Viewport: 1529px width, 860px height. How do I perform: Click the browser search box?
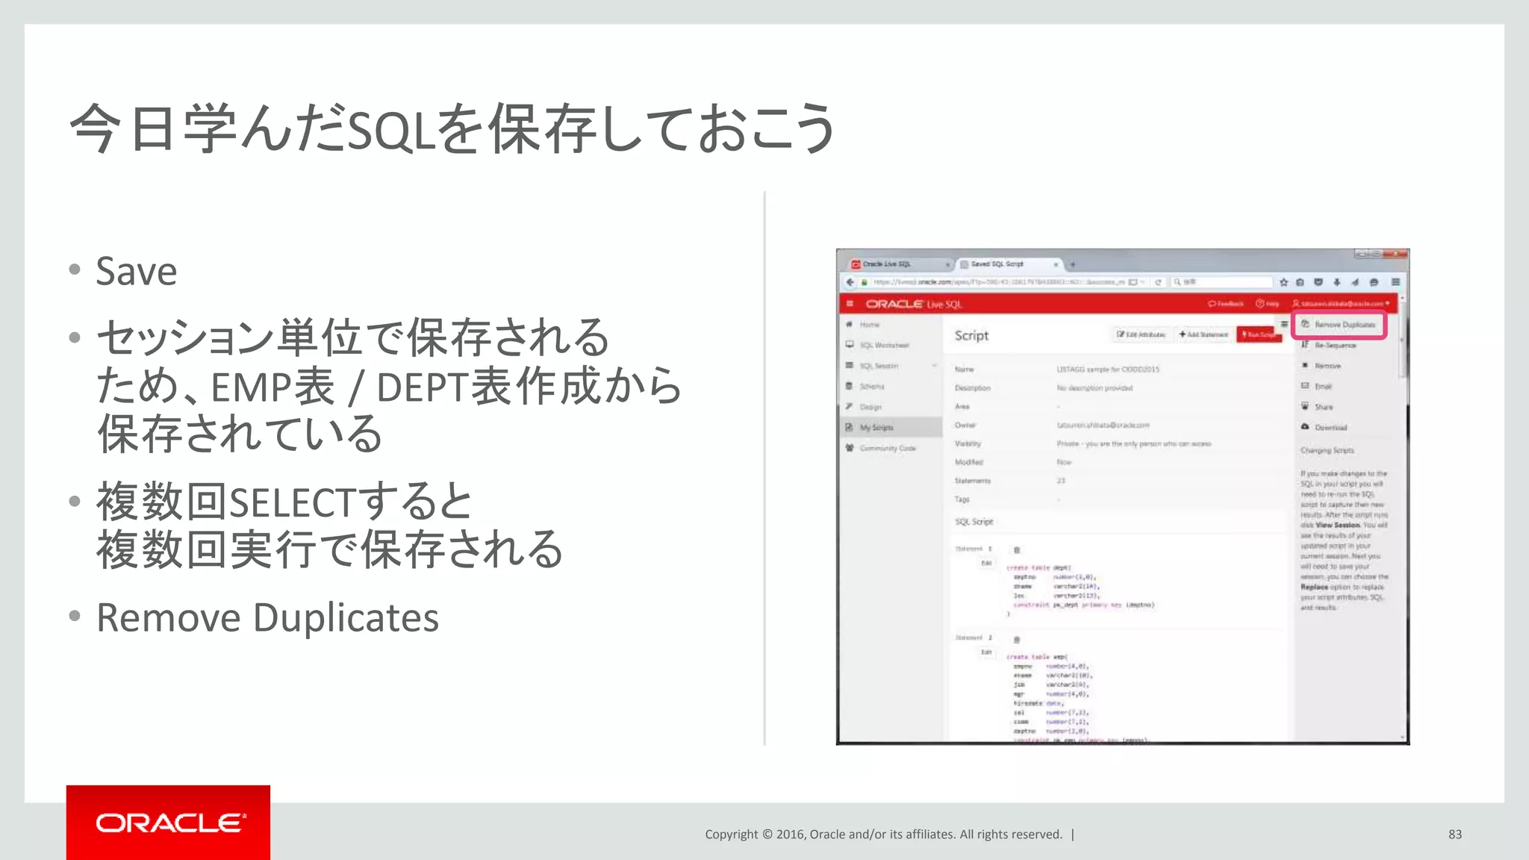tap(1221, 282)
